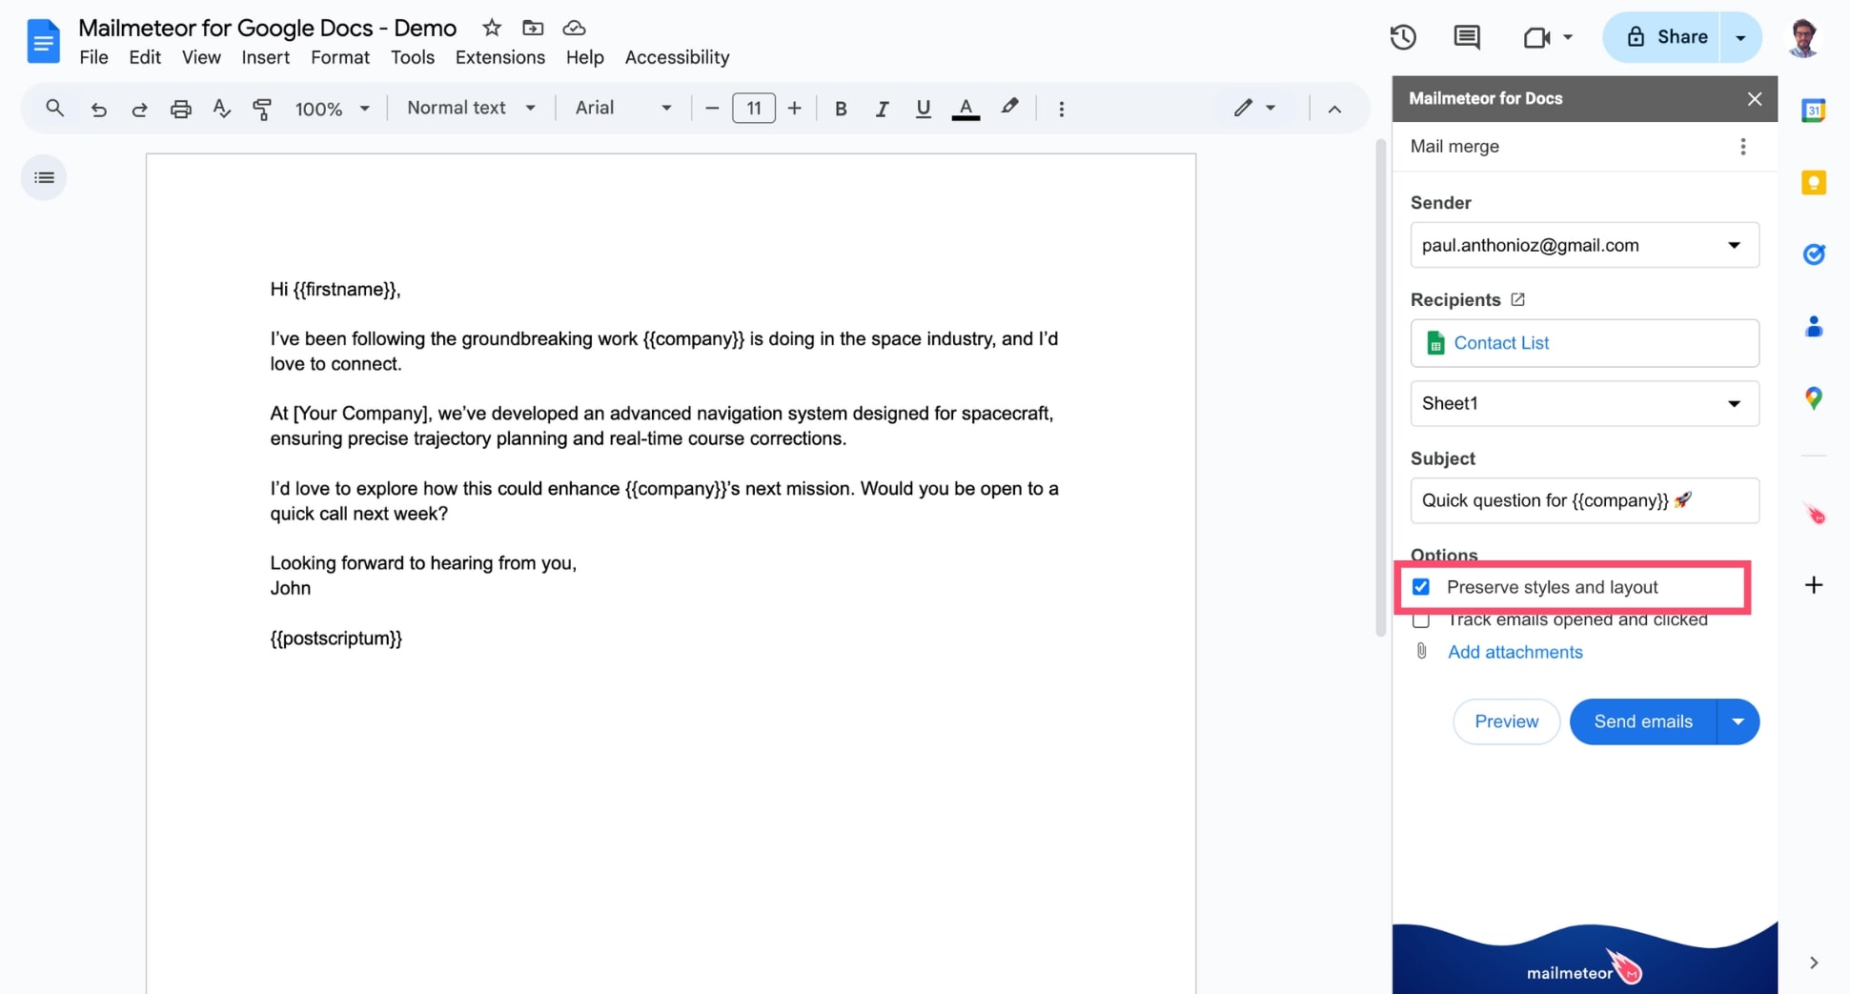The width and height of the screenshot is (1850, 994).
Task: Open the Send emails dropdown arrow
Action: click(1738, 721)
